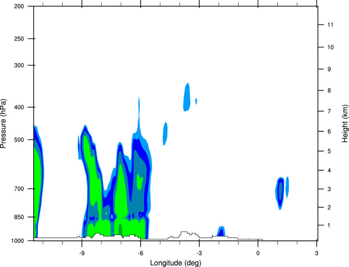Select the 850 pressure tick label
This screenshot has width=349, height=267.
click(19, 217)
